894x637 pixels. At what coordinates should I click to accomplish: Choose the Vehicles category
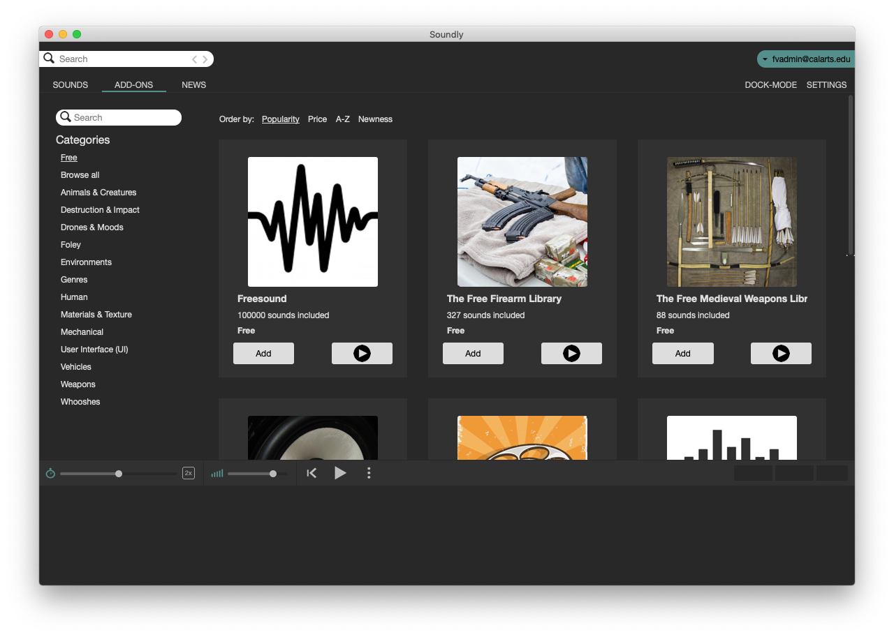[x=76, y=367]
